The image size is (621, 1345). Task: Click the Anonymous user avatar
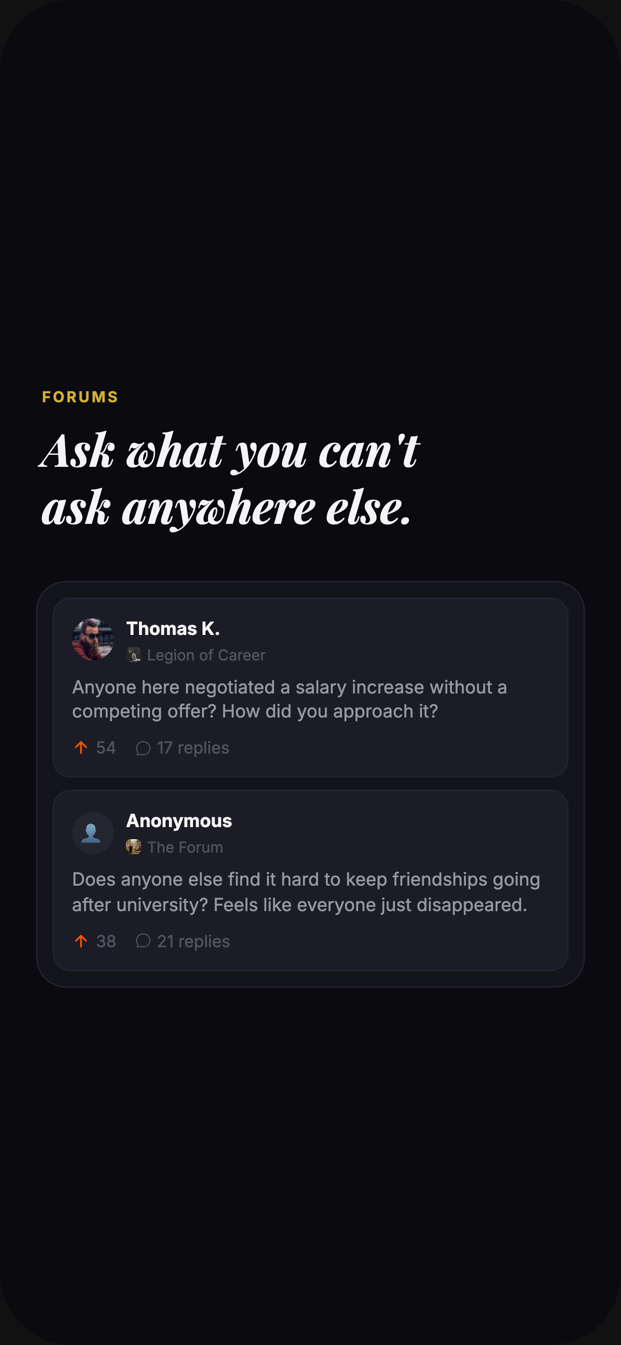click(93, 833)
